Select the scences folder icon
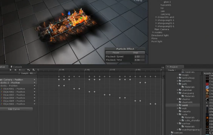 172,133
